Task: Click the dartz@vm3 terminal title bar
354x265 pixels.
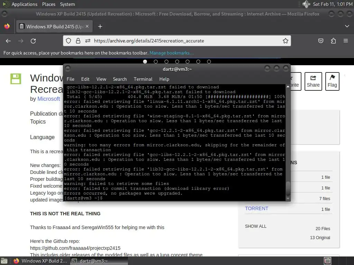Action: tap(177, 69)
